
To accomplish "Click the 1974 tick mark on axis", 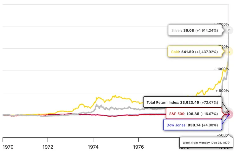I will (x=93, y=139).
